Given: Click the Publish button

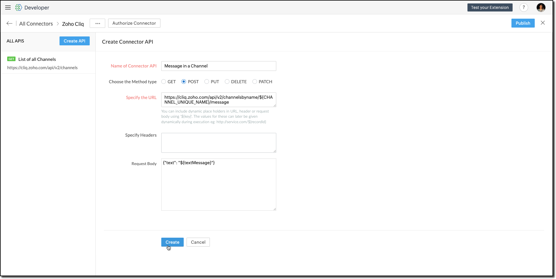Looking at the screenshot, I should pyautogui.click(x=523, y=23).
